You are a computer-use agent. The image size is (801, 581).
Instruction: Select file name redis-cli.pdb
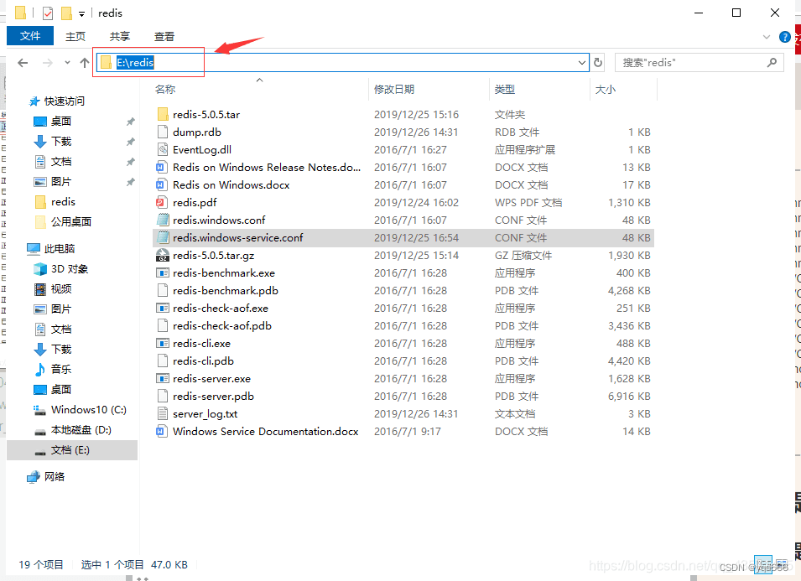pyautogui.click(x=203, y=361)
